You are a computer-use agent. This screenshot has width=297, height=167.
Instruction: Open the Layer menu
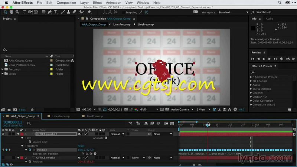pyautogui.click(x=84, y=3)
